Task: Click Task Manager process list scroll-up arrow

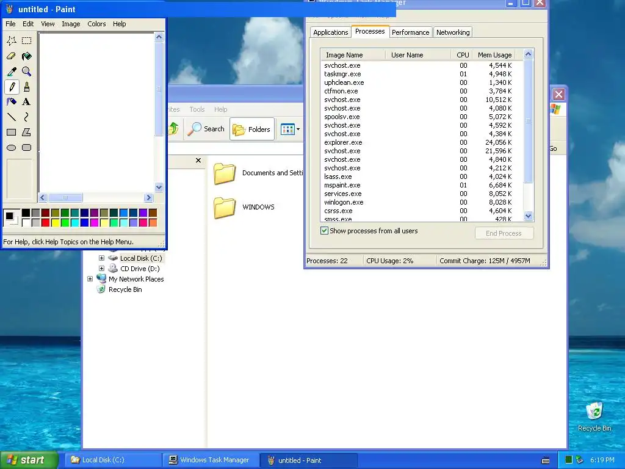Action: point(528,54)
